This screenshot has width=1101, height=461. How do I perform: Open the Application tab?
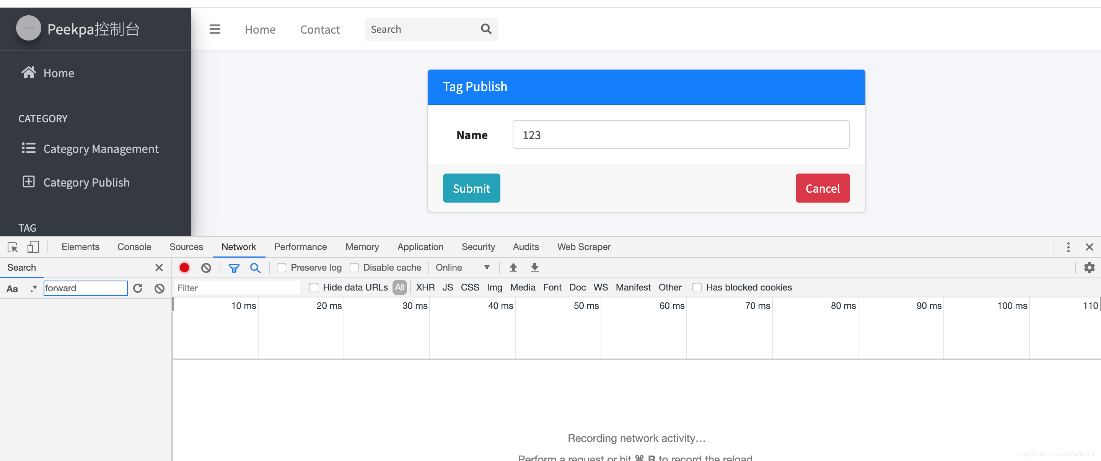420,247
